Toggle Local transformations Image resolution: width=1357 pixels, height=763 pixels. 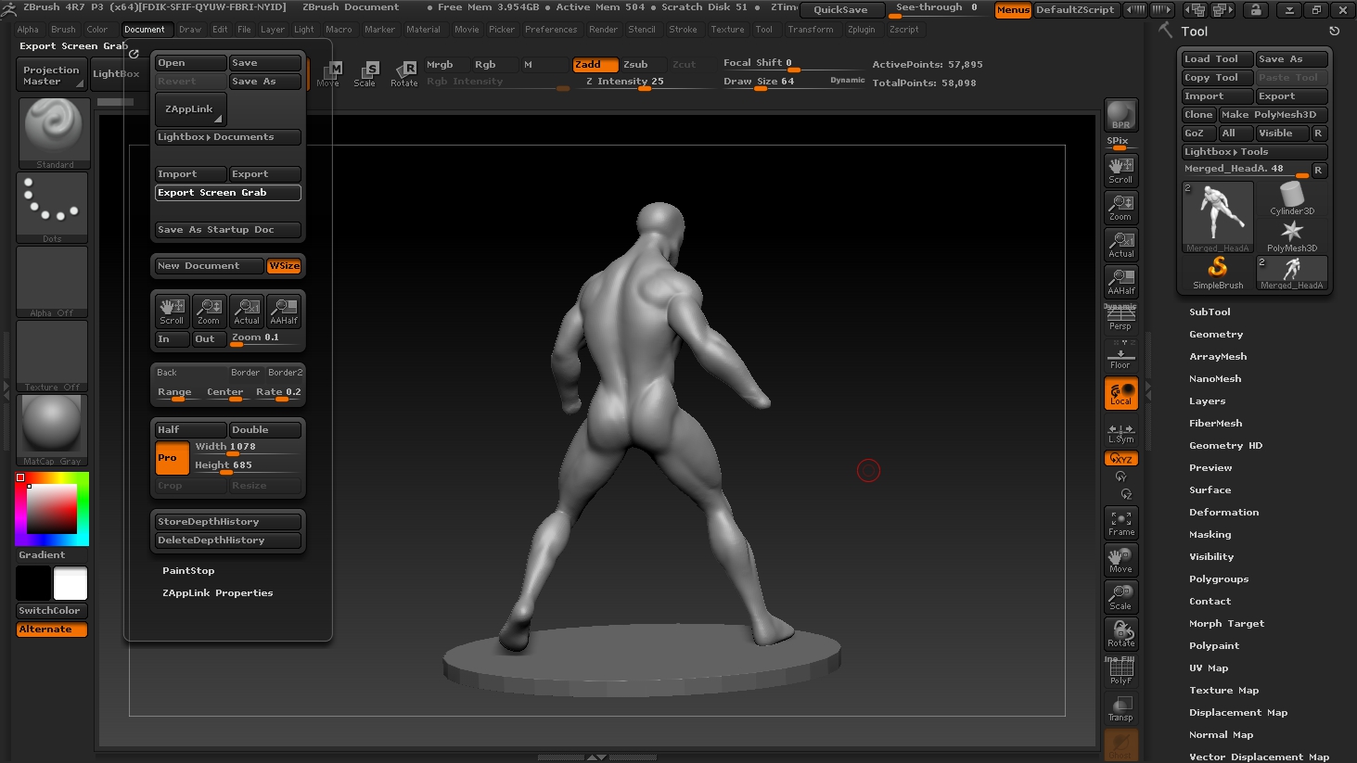(1120, 393)
